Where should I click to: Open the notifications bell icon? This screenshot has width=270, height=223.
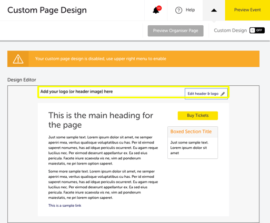tap(156, 11)
